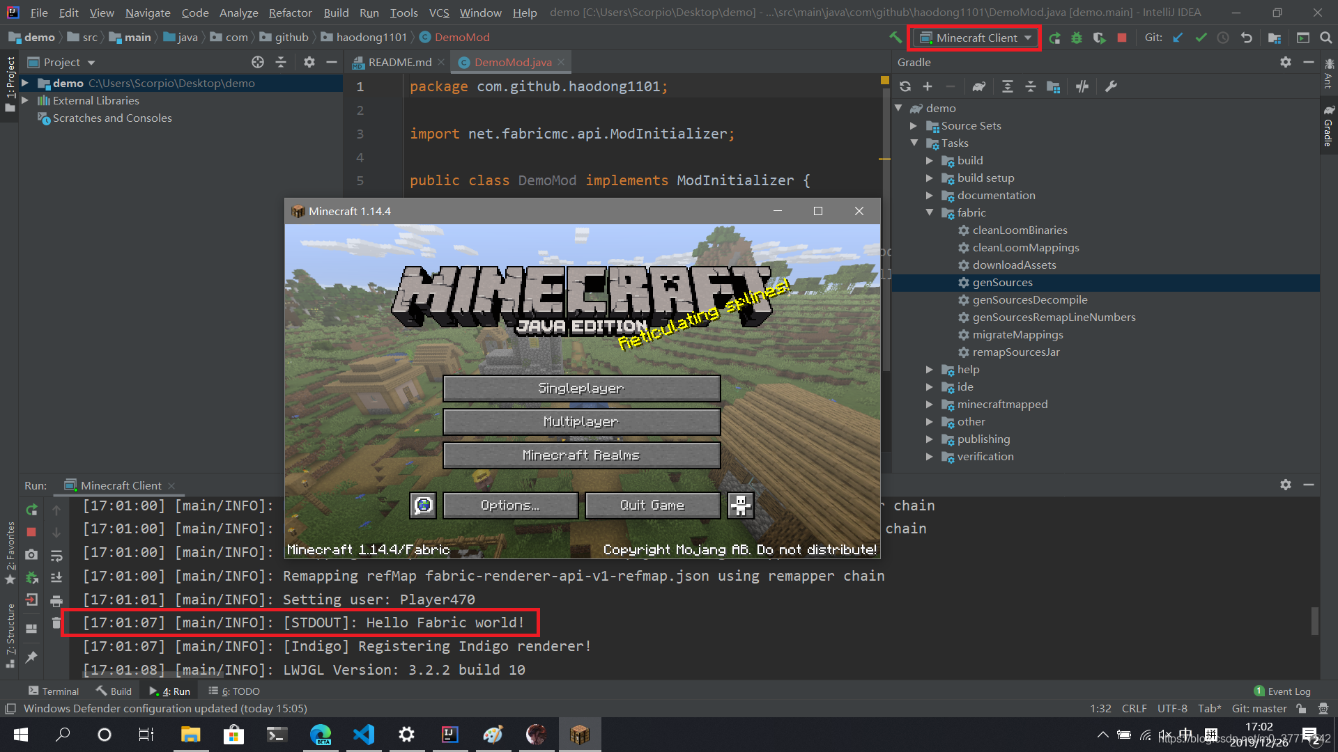1338x752 pixels.
Task: Toggle soft-wrap in Run console
Action: (x=56, y=555)
